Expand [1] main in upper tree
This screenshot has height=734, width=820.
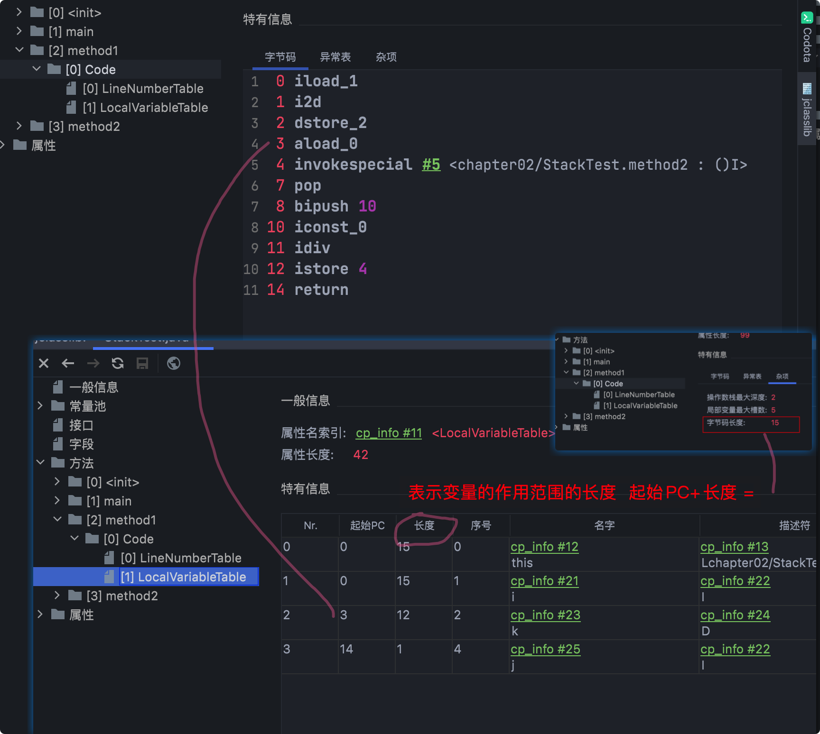(19, 31)
